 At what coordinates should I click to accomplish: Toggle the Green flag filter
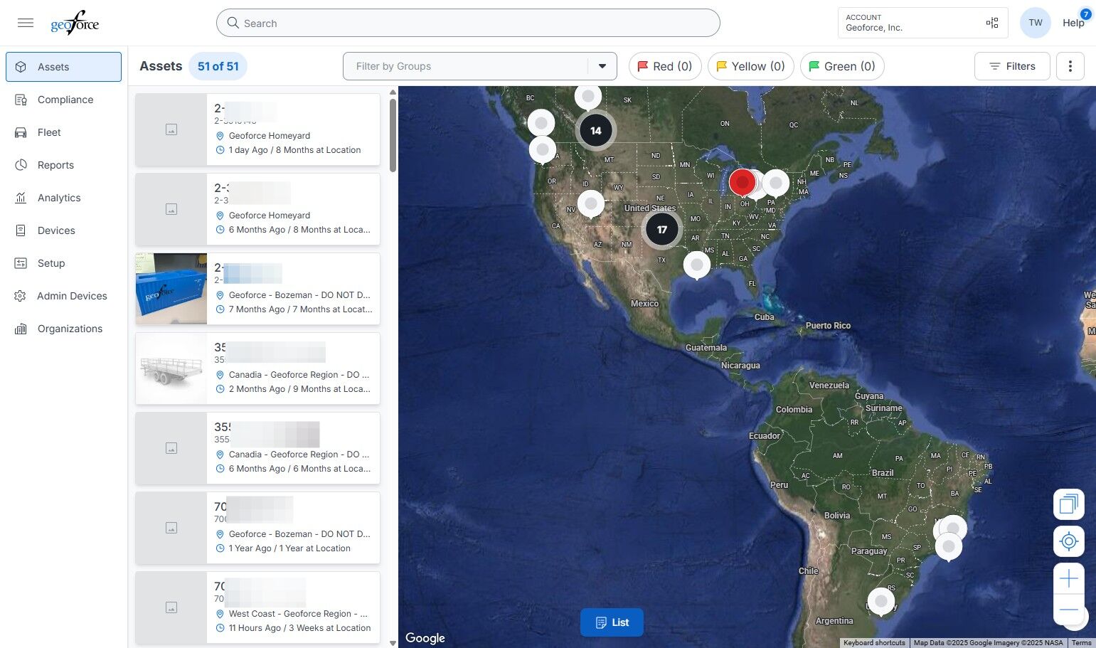point(842,66)
